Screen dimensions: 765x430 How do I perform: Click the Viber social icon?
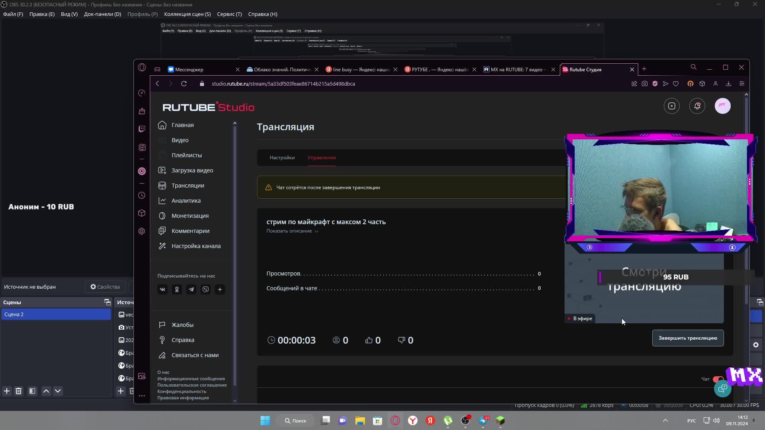pos(206,289)
